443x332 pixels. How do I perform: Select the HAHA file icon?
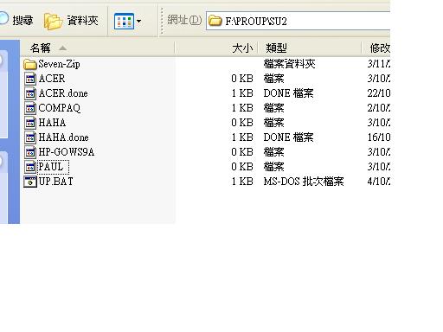pyautogui.click(x=30, y=123)
